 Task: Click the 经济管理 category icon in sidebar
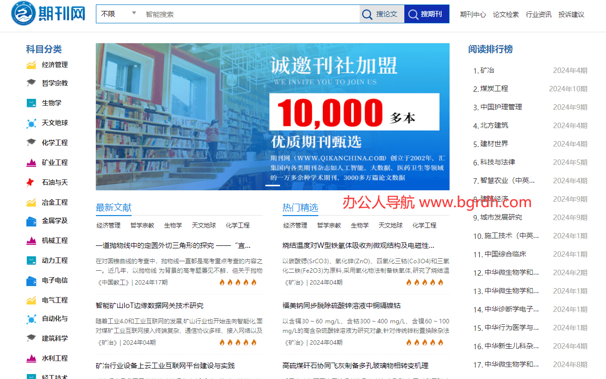click(x=31, y=65)
